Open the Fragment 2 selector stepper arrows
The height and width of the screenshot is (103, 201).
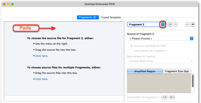163,24
